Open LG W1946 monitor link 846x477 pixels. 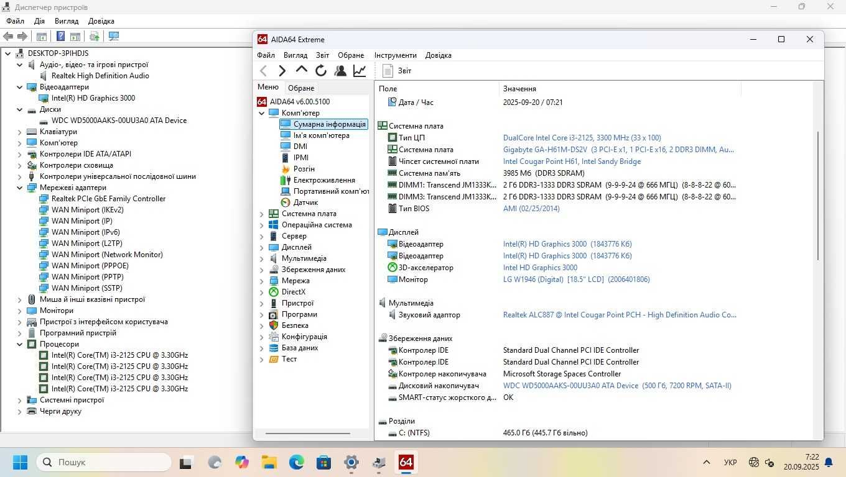pyautogui.click(x=576, y=279)
